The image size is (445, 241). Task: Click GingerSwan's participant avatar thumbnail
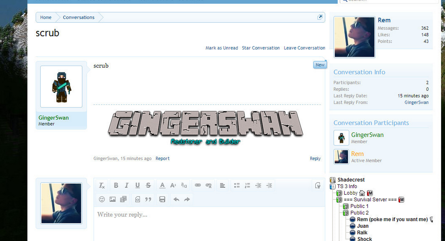[341, 138]
